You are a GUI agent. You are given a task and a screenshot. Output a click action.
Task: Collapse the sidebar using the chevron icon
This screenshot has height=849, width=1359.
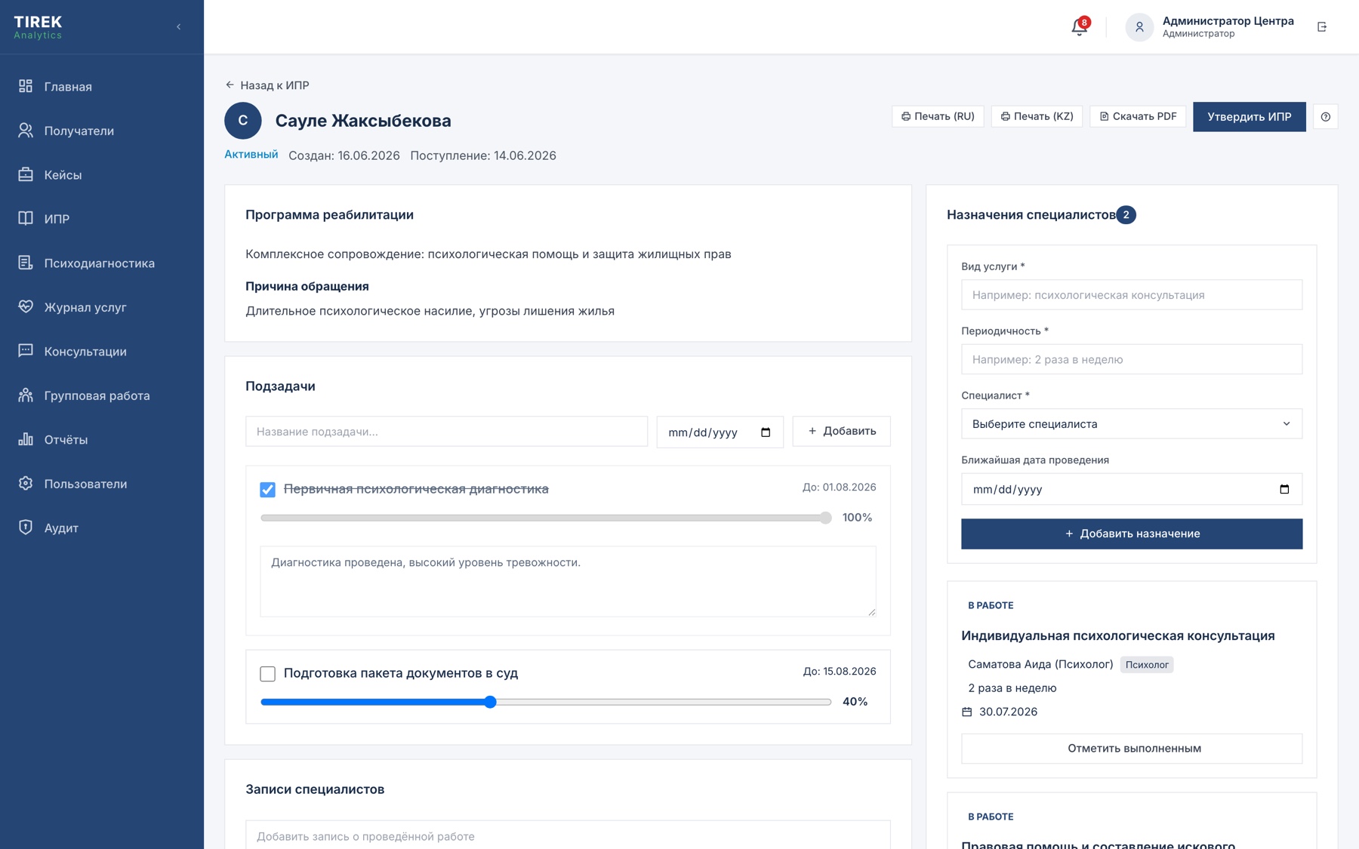179,27
